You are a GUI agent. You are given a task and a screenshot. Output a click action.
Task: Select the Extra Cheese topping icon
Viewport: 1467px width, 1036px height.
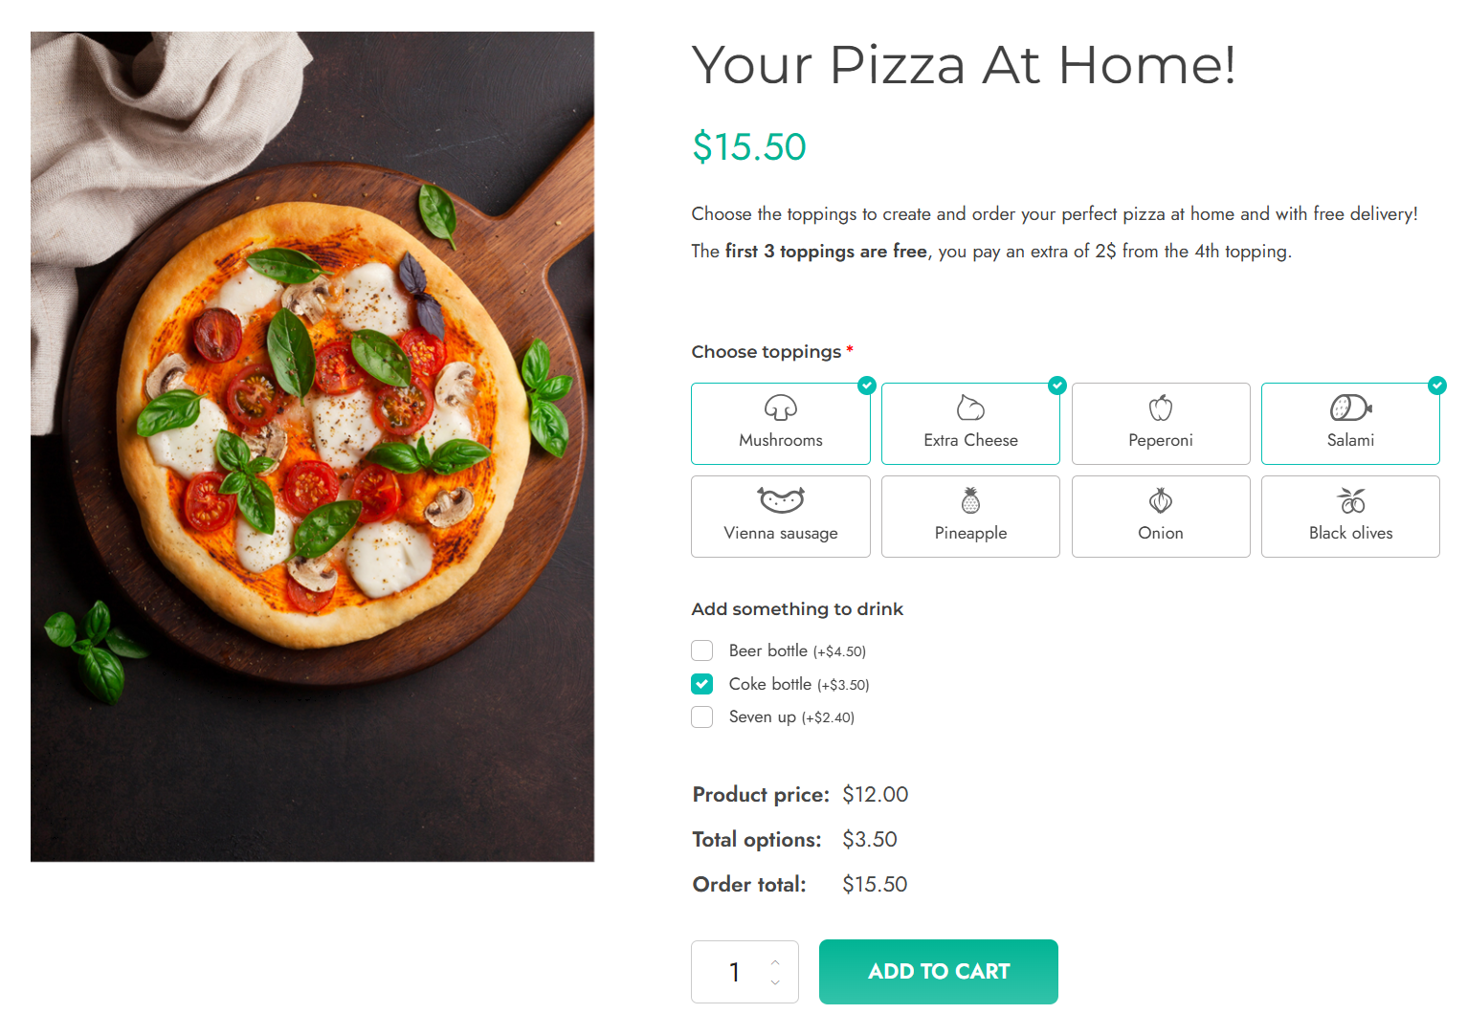969,409
